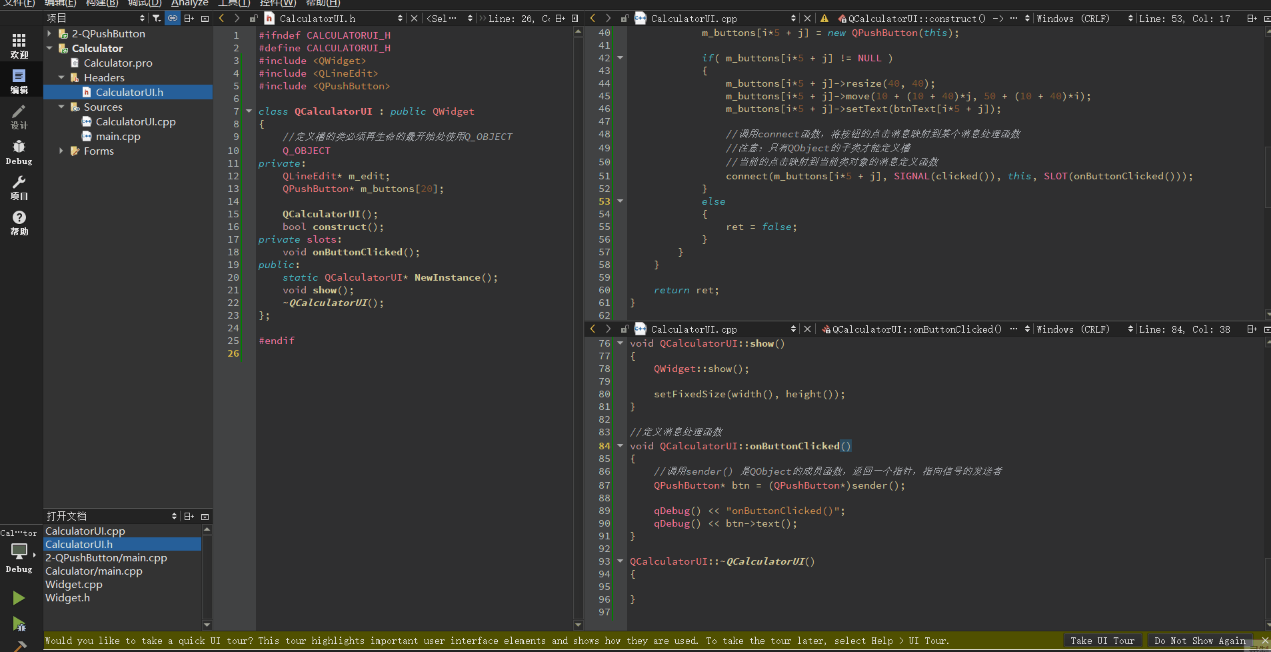1271x652 pixels.
Task: Go back in bottom-right onButtonClicked editor
Action: tap(593, 329)
